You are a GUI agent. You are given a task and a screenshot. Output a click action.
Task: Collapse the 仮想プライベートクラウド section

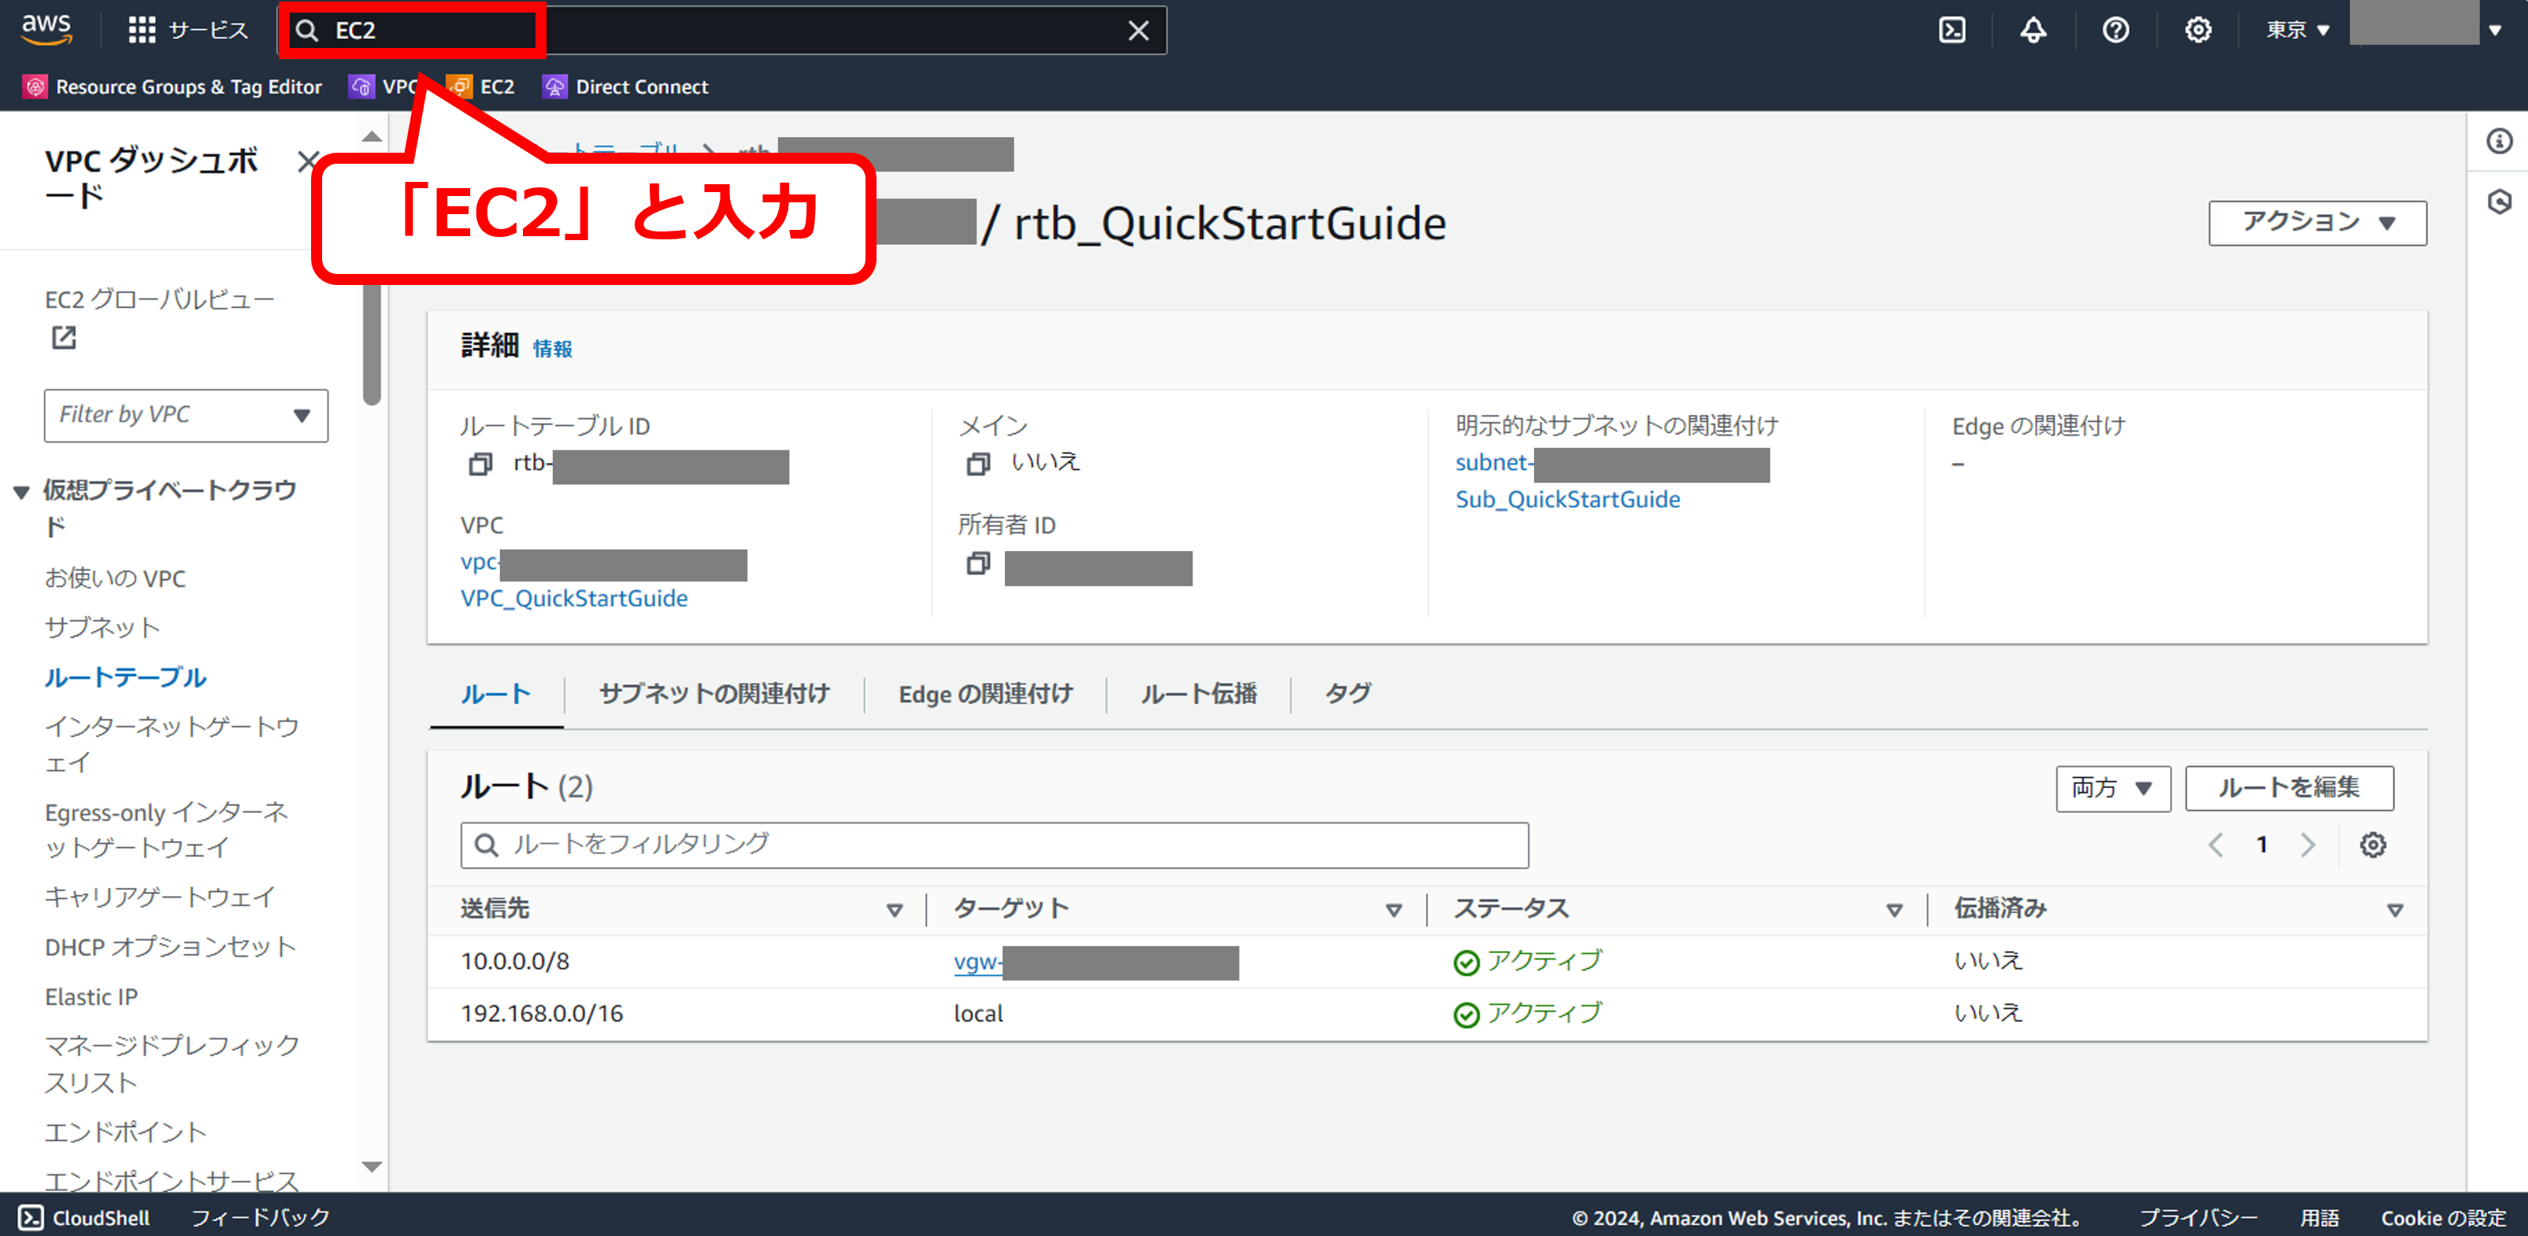[x=21, y=491]
